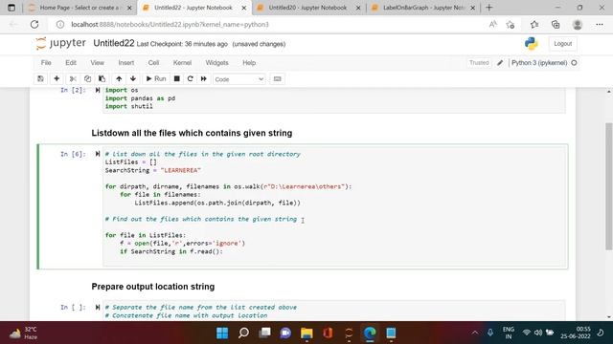This screenshot has width=613, height=344.
Task: Restart kernel and run all cells icon
Action: 204,78
